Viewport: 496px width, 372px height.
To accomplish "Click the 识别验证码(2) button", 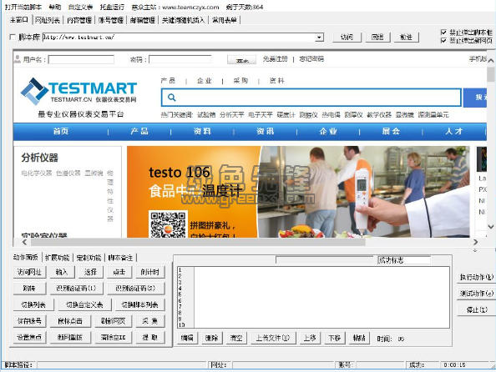I will click(135, 289).
